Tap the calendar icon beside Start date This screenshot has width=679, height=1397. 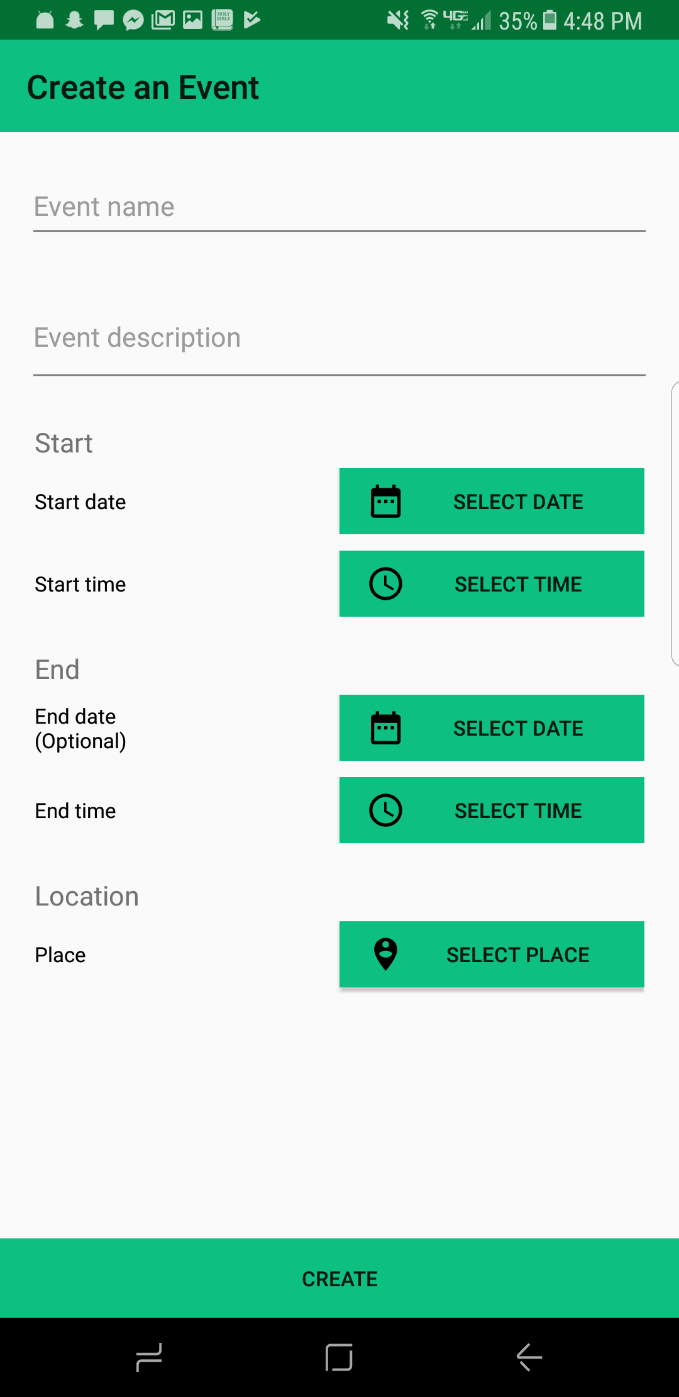[385, 502]
